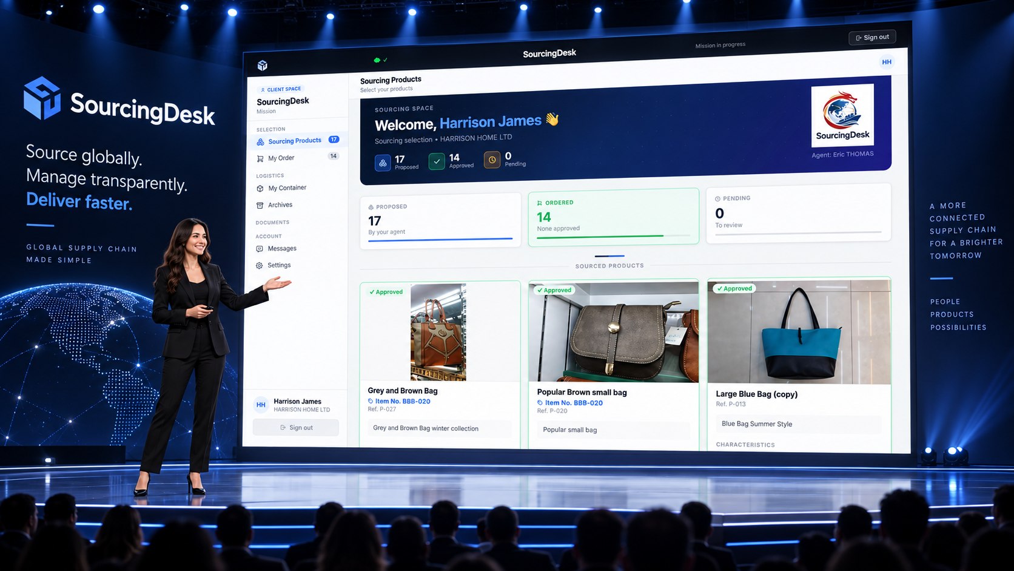
Task: Click the green Approved checkmark icon in the banner
Action: pos(437,161)
